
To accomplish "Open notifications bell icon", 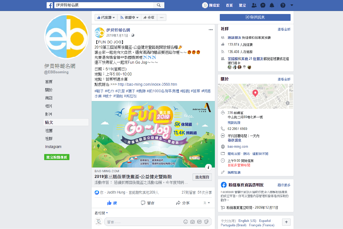I will [272, 5].
